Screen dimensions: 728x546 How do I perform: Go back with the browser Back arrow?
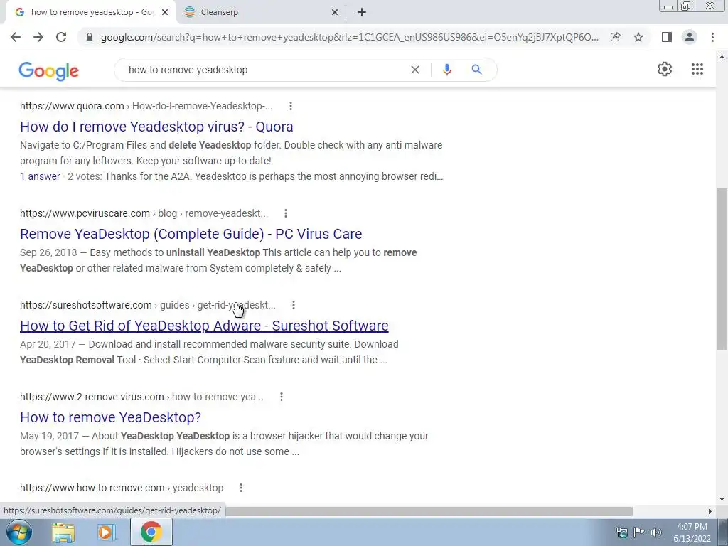(x=16, y=37)
